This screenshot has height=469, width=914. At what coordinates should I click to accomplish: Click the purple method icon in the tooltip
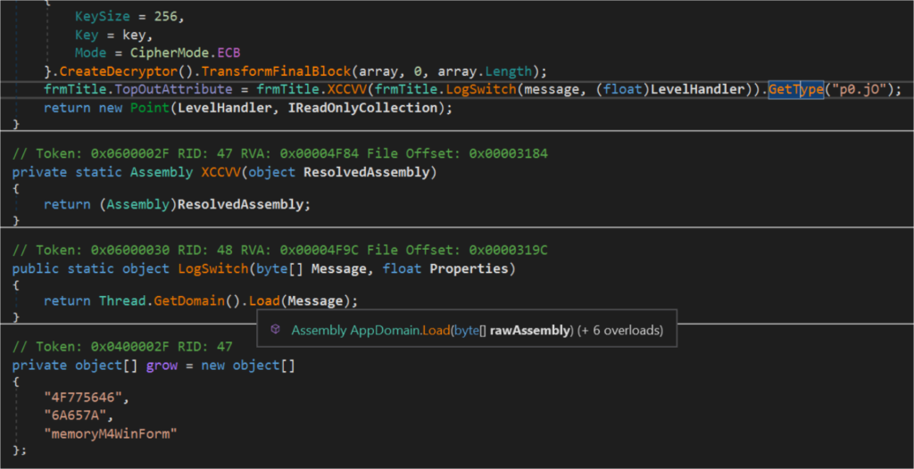click(276, 330)
